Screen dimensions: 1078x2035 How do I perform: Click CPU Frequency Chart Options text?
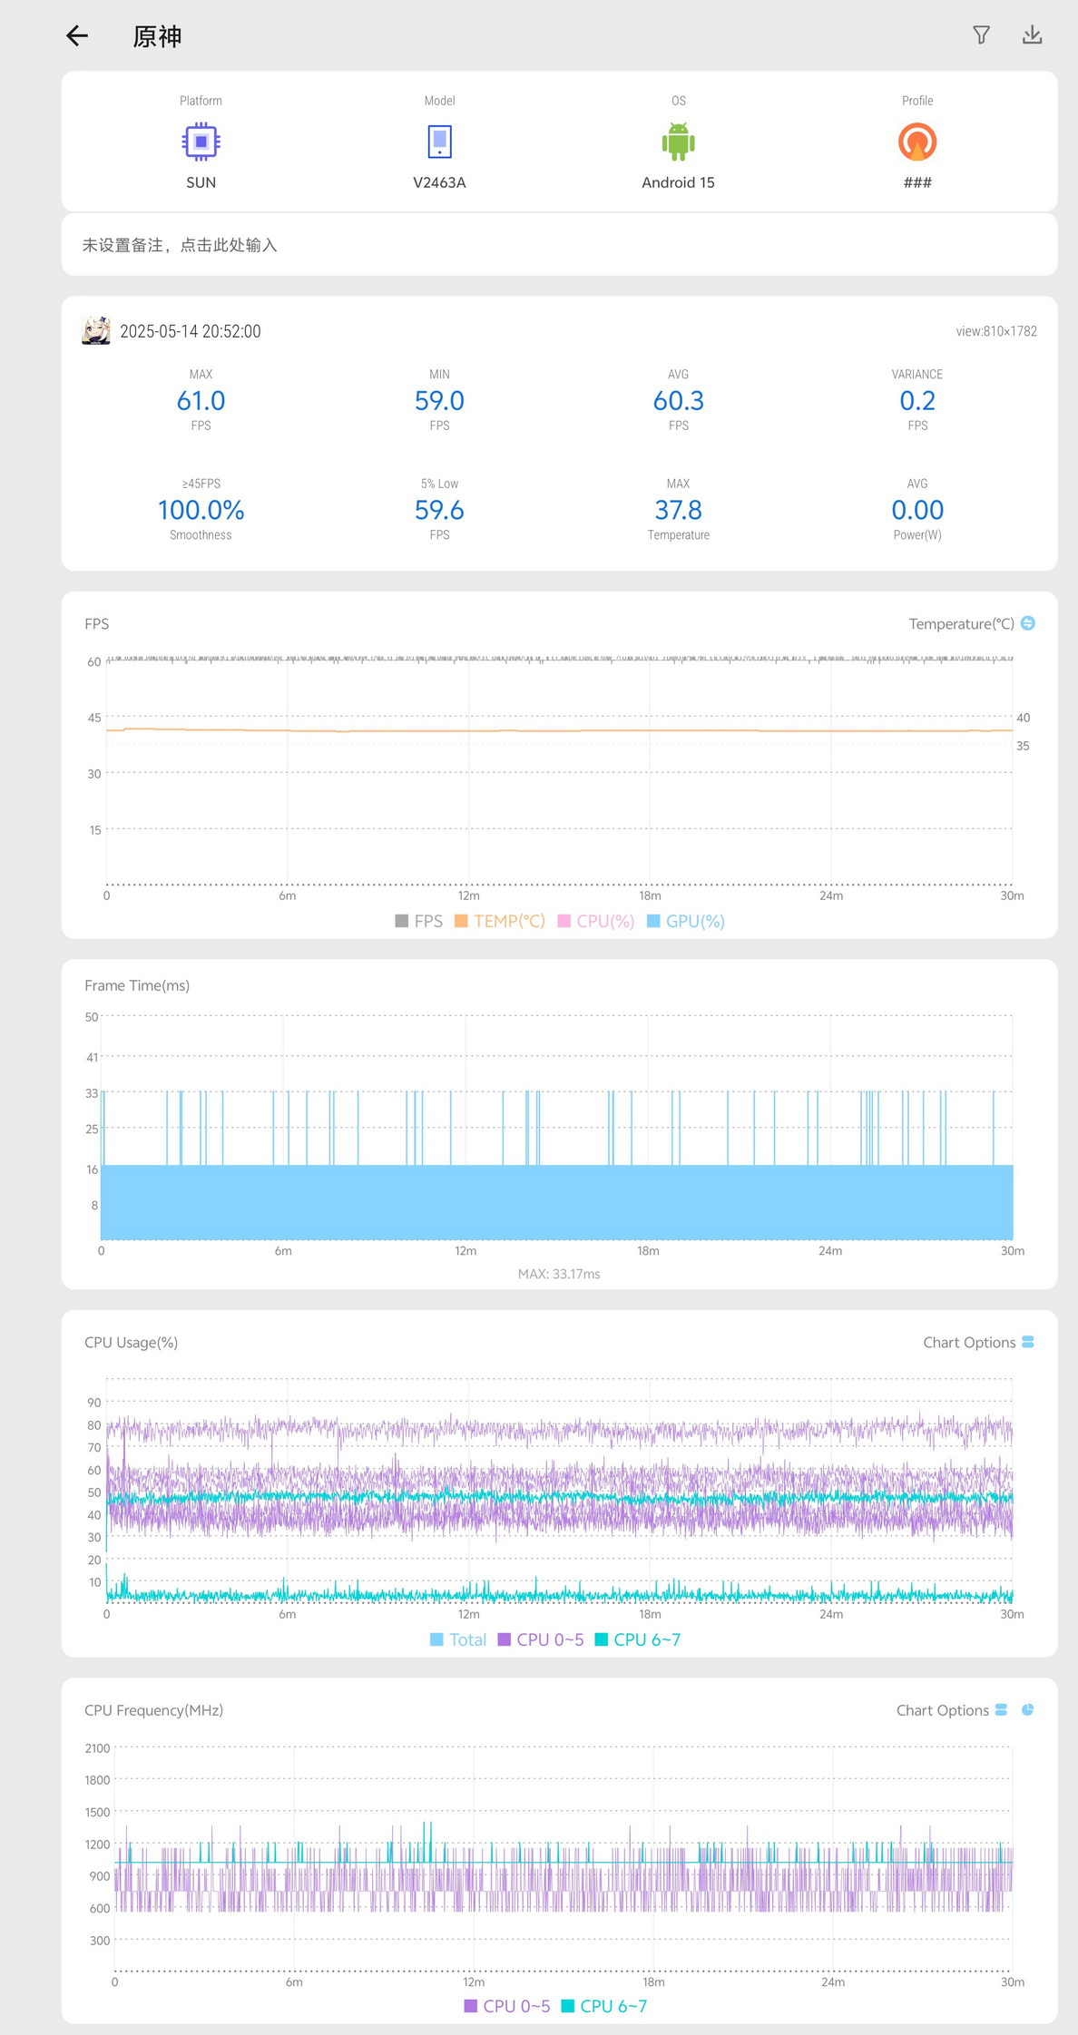pyautogui.click(x=943, y=1709)
